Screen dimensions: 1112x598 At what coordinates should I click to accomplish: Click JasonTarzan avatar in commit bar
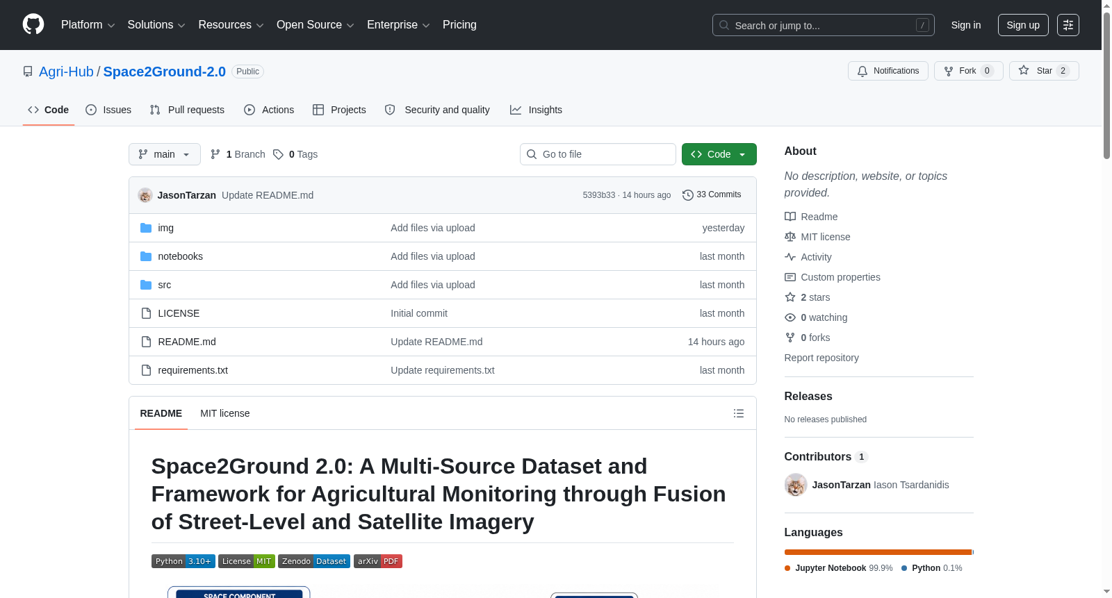click(x=145, y=195)
